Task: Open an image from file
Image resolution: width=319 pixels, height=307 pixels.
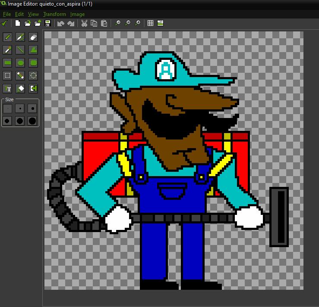Action: pos(28,23)
